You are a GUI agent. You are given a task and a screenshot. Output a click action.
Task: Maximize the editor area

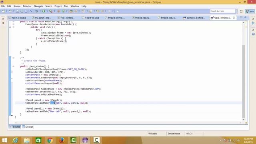245,17
